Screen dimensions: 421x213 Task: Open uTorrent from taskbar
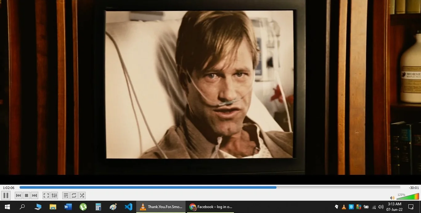[83, 207]
